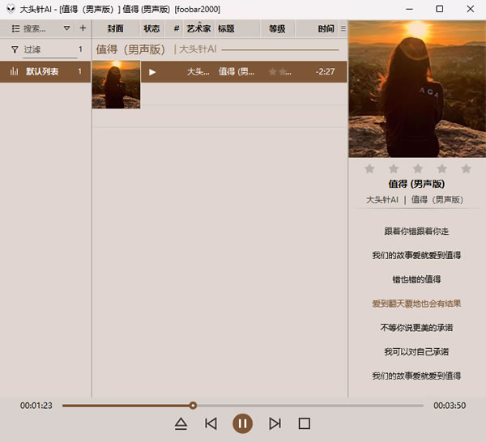Sort by the 标题 column header
Screen dimensions: 486x442
(226, 28)
